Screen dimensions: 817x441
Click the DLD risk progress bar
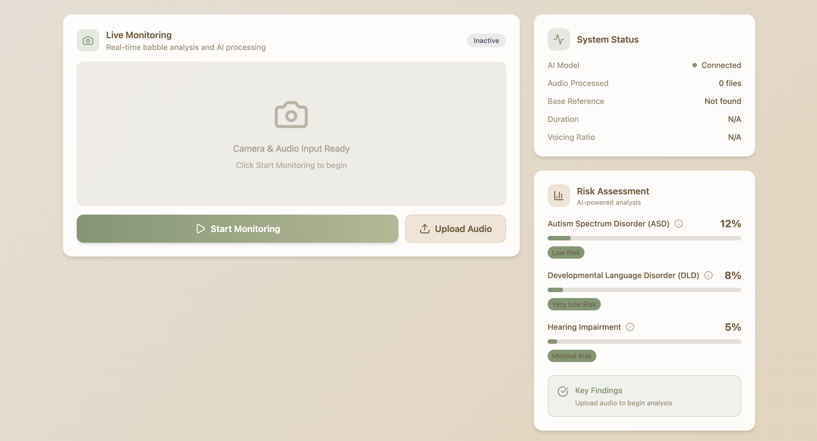point(644,290)
